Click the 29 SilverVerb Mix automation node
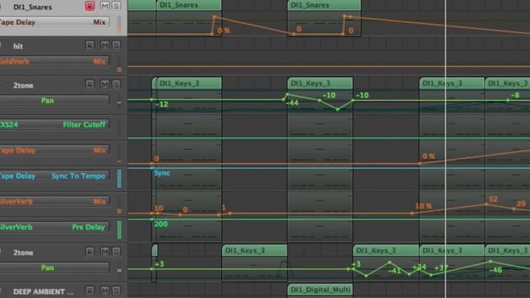530x298 pixels. (x=513, y=209)
